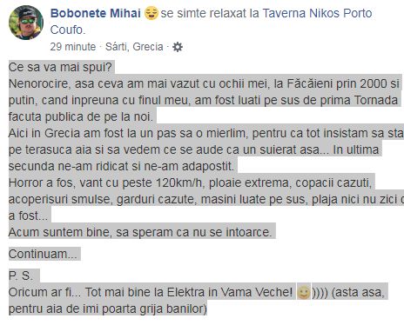Screen dimensions: 404x325
Task: Click the "se simte relaxat la" status text
Action: coord(210,13)
